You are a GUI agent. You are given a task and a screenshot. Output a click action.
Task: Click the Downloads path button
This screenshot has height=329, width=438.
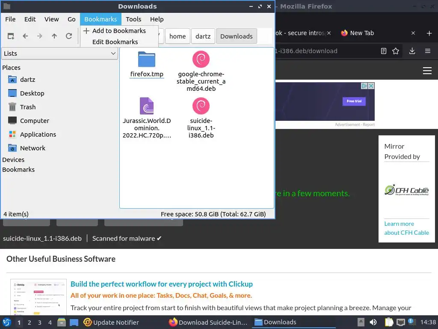[236, 36]
